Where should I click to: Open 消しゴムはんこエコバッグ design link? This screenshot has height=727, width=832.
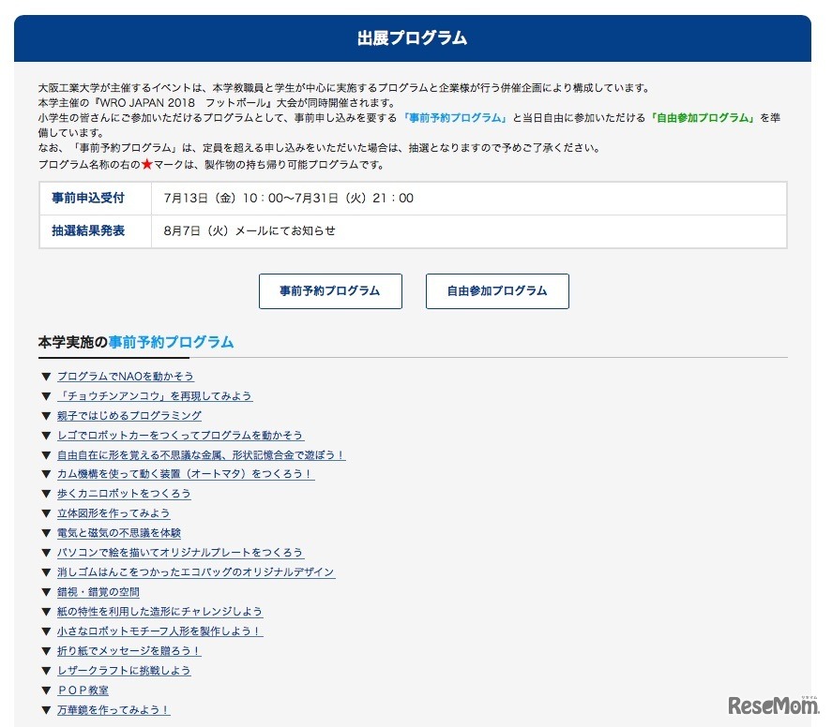pyautogui.click(x=194, y=572)
